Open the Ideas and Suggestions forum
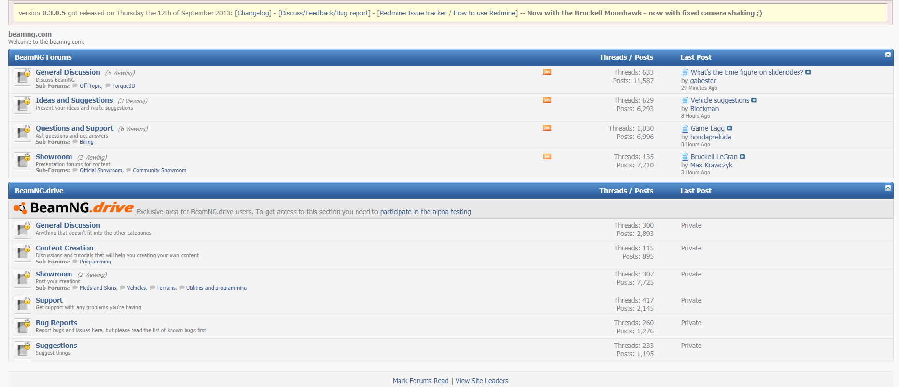899x387 pixels. [x=74, y=100]
